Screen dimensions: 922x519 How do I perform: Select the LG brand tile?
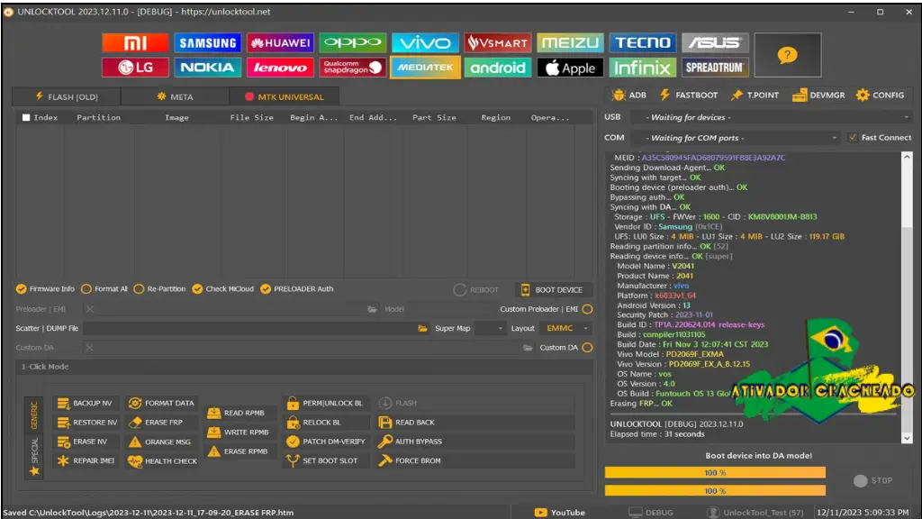tap(135, 68)
